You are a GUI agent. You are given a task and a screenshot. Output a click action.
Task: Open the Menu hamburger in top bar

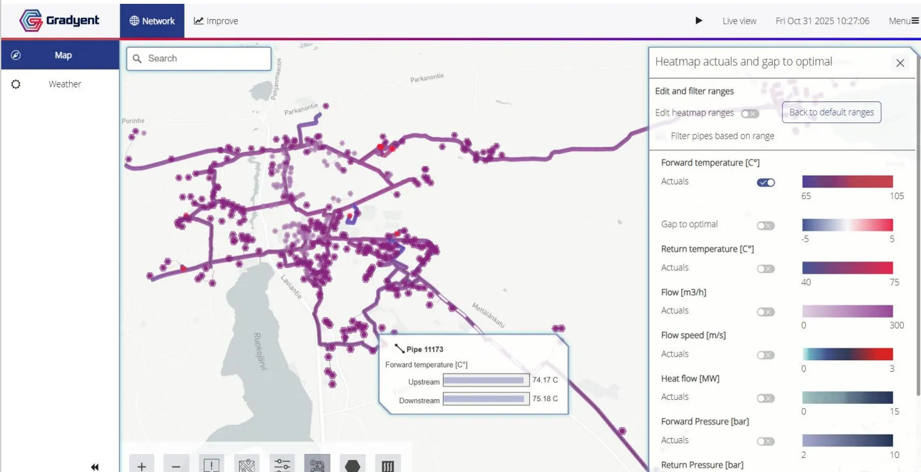pos(903,21)
